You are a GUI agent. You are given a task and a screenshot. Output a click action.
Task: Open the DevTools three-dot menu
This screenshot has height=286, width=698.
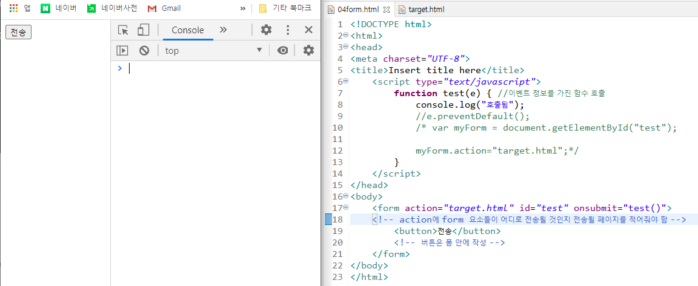pos(288,30)
